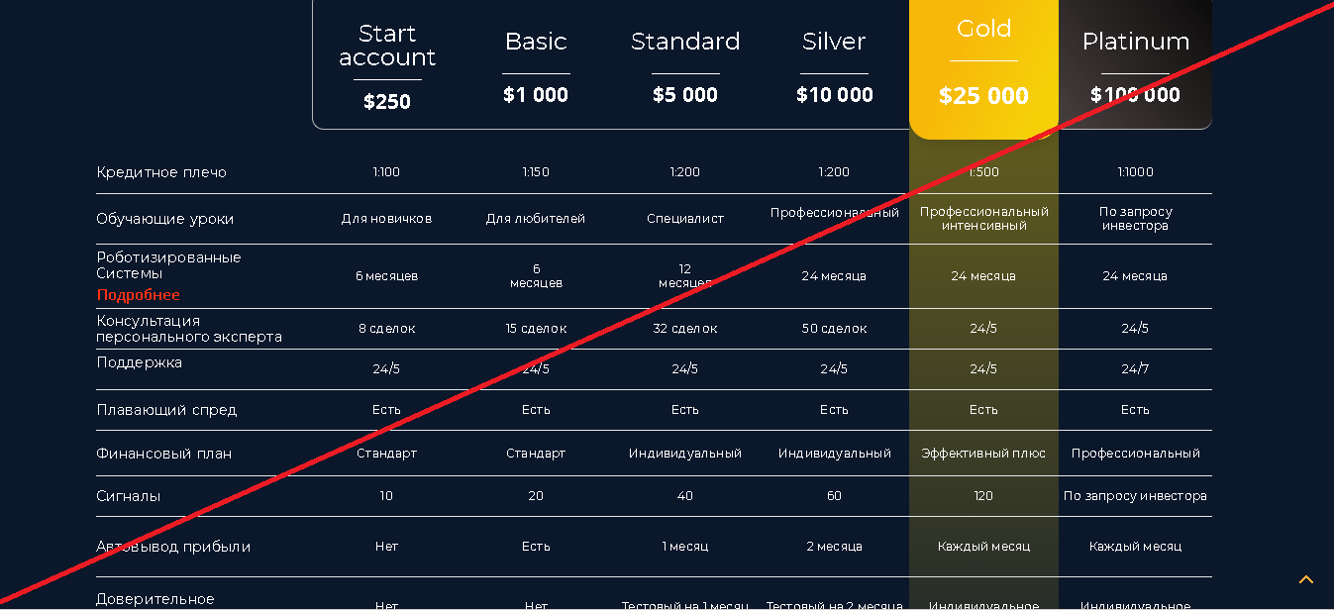
Task: Click the Обучающие уроки row label
Action: pos(165,219)
